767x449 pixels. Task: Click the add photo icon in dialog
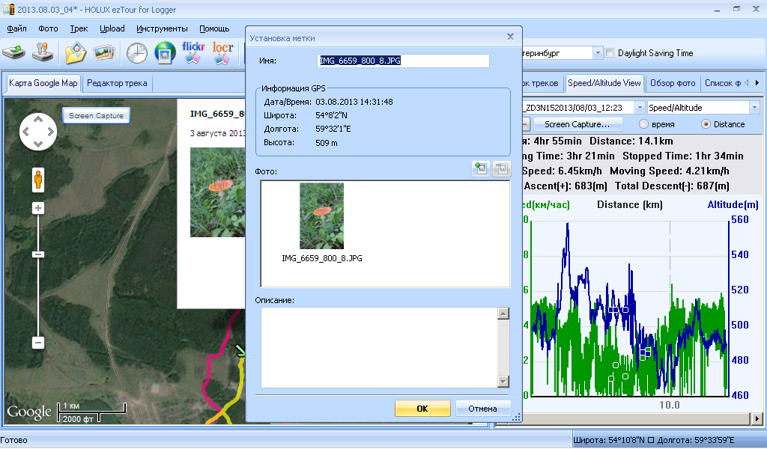tap(480, 169)
